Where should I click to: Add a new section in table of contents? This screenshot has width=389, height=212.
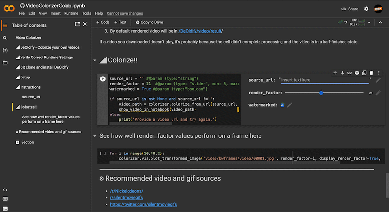(x=24, y=142)
